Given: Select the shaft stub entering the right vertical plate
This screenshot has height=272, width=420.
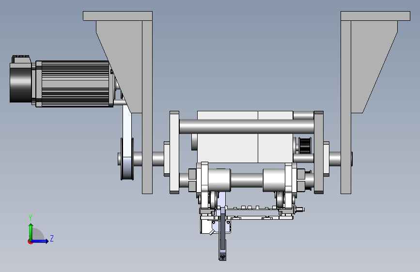Looking at the screenshot, I should point(335,159).
